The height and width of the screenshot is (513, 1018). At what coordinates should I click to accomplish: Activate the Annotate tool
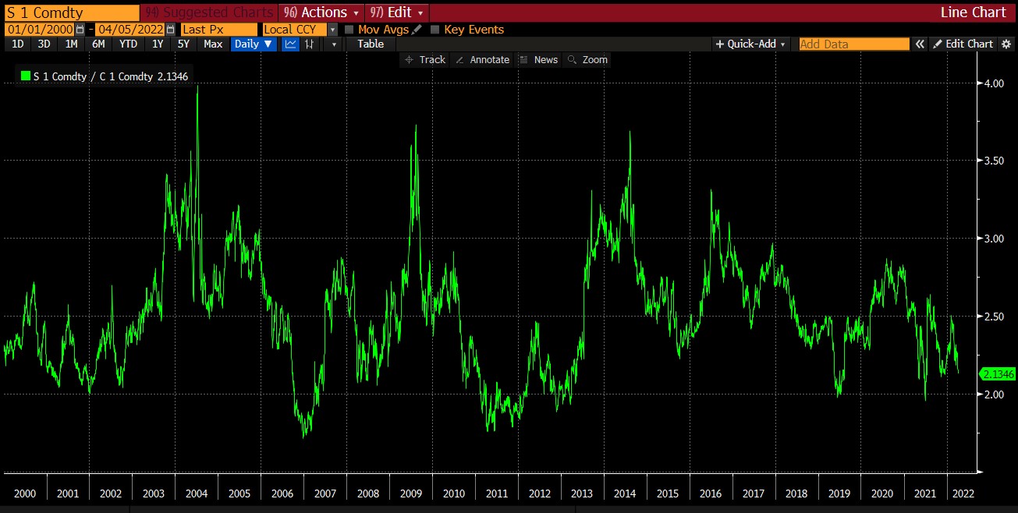(x=482, y=60)
